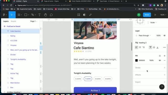The height and width of the screenshot is (95, 168).
Task: Open a new browser tab
Action: coord(126,1)
